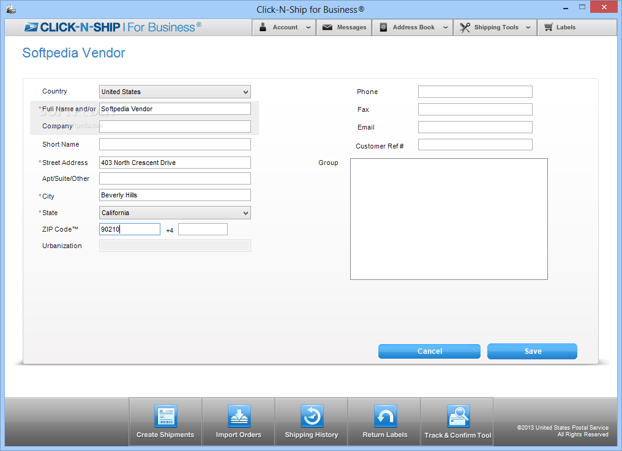622x451 pixels.
Task: Click the USPS eagle logo
Action: [31, 27]
